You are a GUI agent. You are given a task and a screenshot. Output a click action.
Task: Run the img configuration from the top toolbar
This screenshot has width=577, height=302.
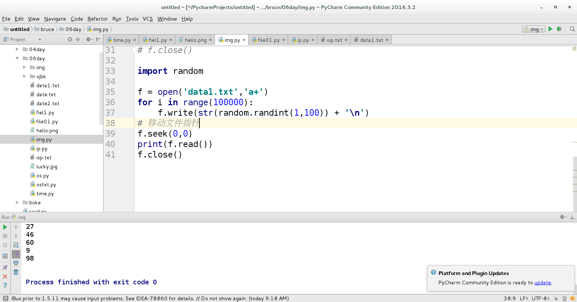click(550, 29)
